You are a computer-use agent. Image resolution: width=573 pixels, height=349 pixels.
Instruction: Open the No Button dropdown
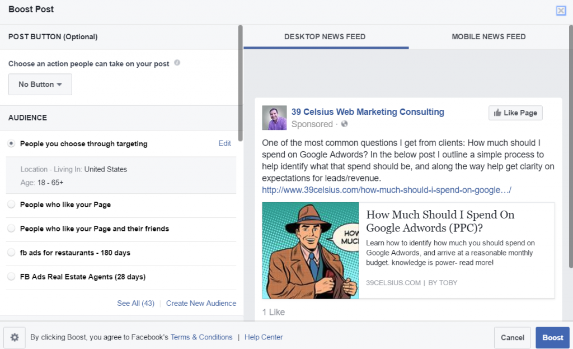coord(40,85)
